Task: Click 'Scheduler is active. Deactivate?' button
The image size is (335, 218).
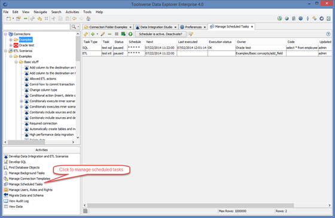Action: coord(161,34)
